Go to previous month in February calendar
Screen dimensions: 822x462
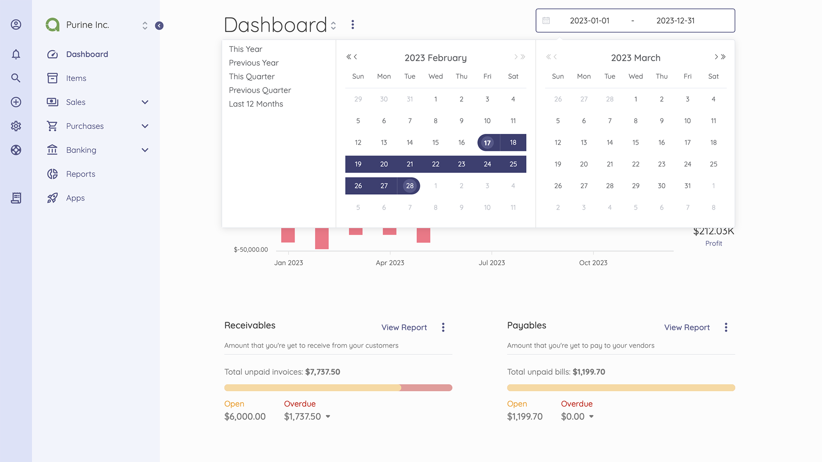[355, 56]
